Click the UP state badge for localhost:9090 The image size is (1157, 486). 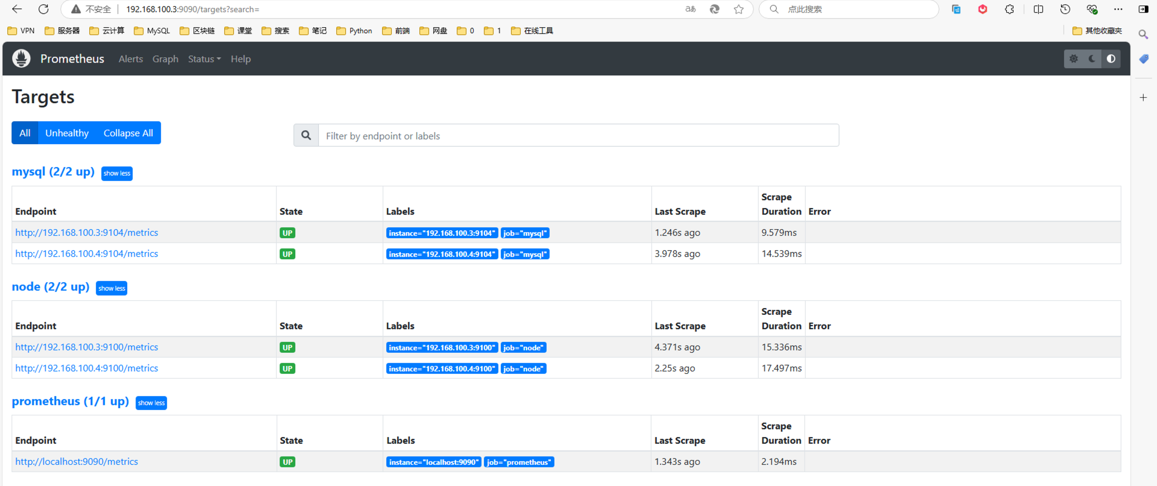tap(287, 462)
